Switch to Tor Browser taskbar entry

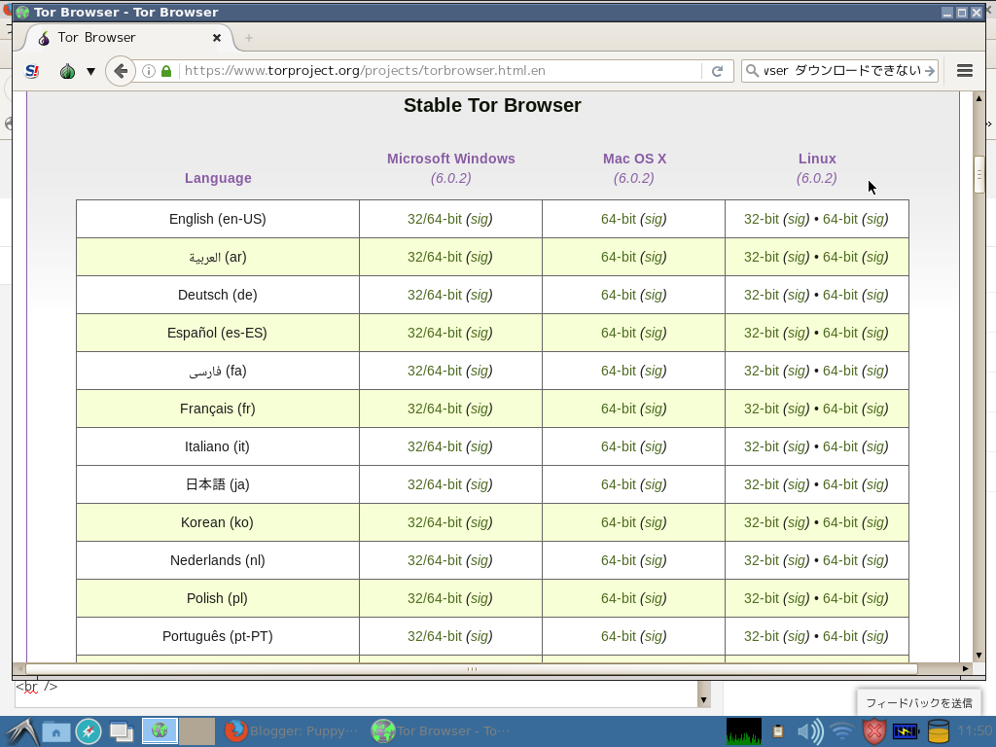[441, 731]
